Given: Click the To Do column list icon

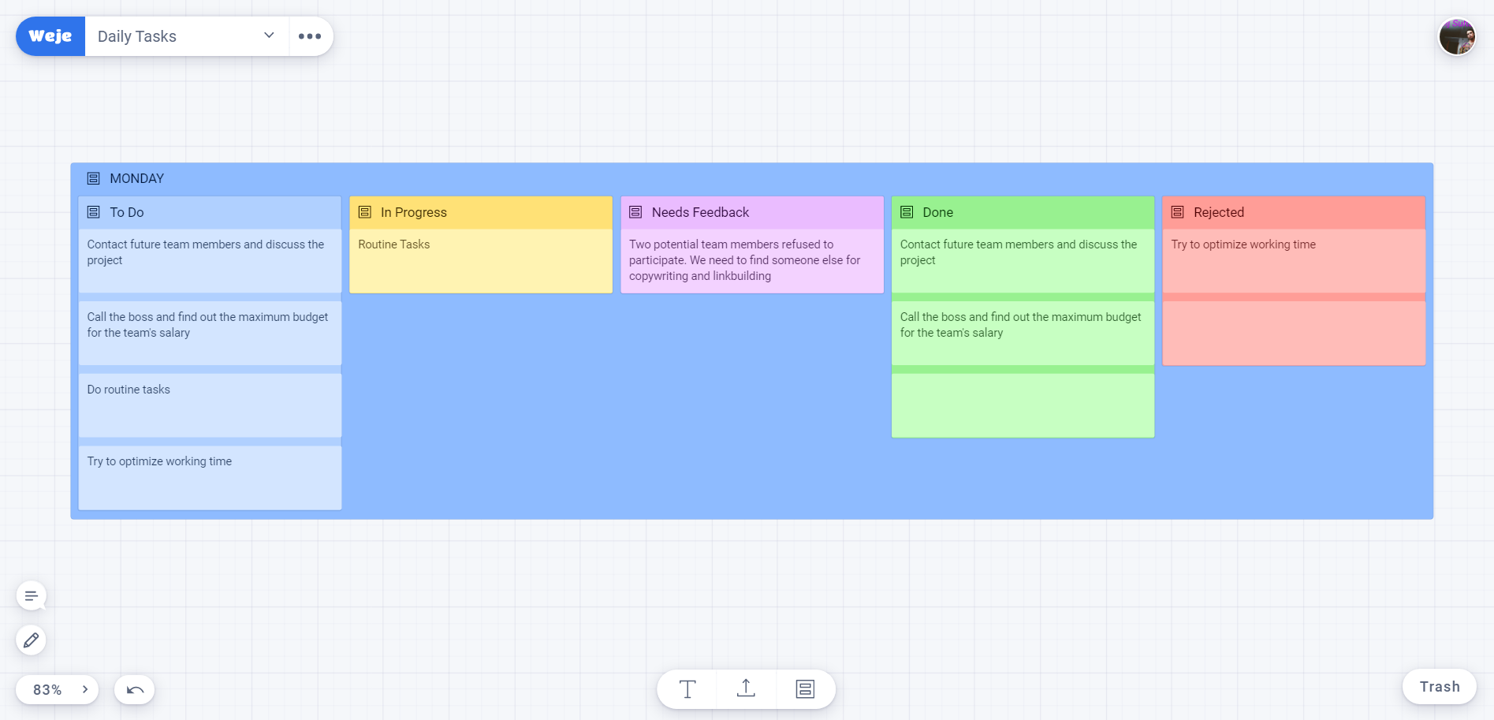Looking at the screenshot, I should pos(94,212).
